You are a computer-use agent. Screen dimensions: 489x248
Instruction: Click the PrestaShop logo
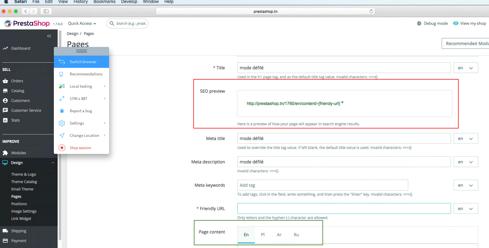coord(27,23)
